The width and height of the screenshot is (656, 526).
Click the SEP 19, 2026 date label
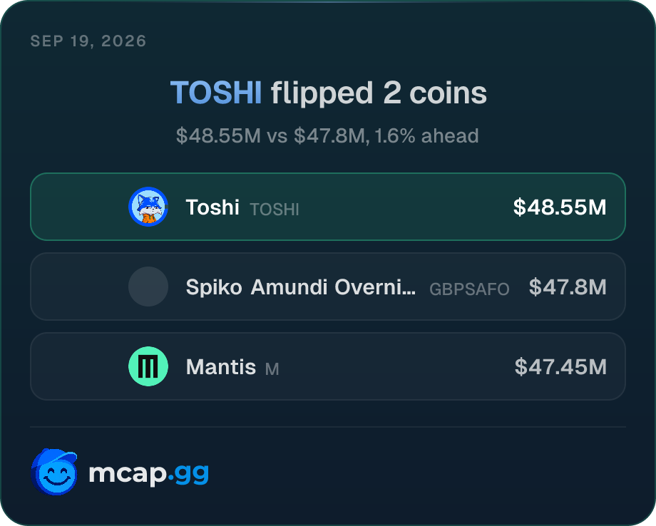(x=88, y=41)
